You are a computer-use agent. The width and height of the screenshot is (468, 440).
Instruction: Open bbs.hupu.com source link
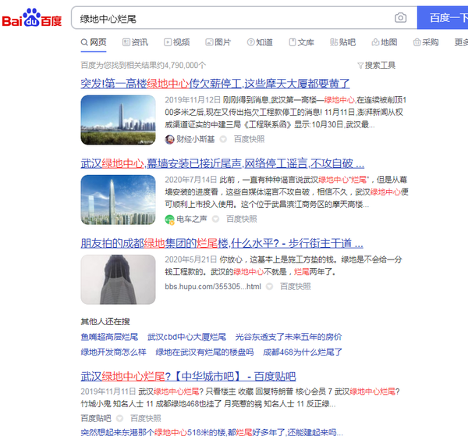coord(213,287)
